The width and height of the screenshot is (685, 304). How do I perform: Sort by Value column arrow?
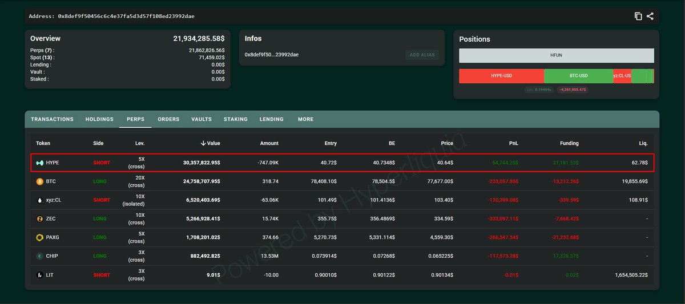203,143
